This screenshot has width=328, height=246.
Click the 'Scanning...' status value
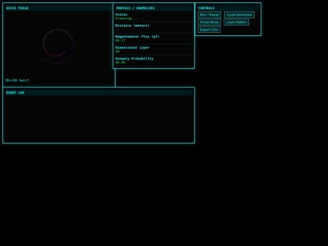click(x=126, y=18)
